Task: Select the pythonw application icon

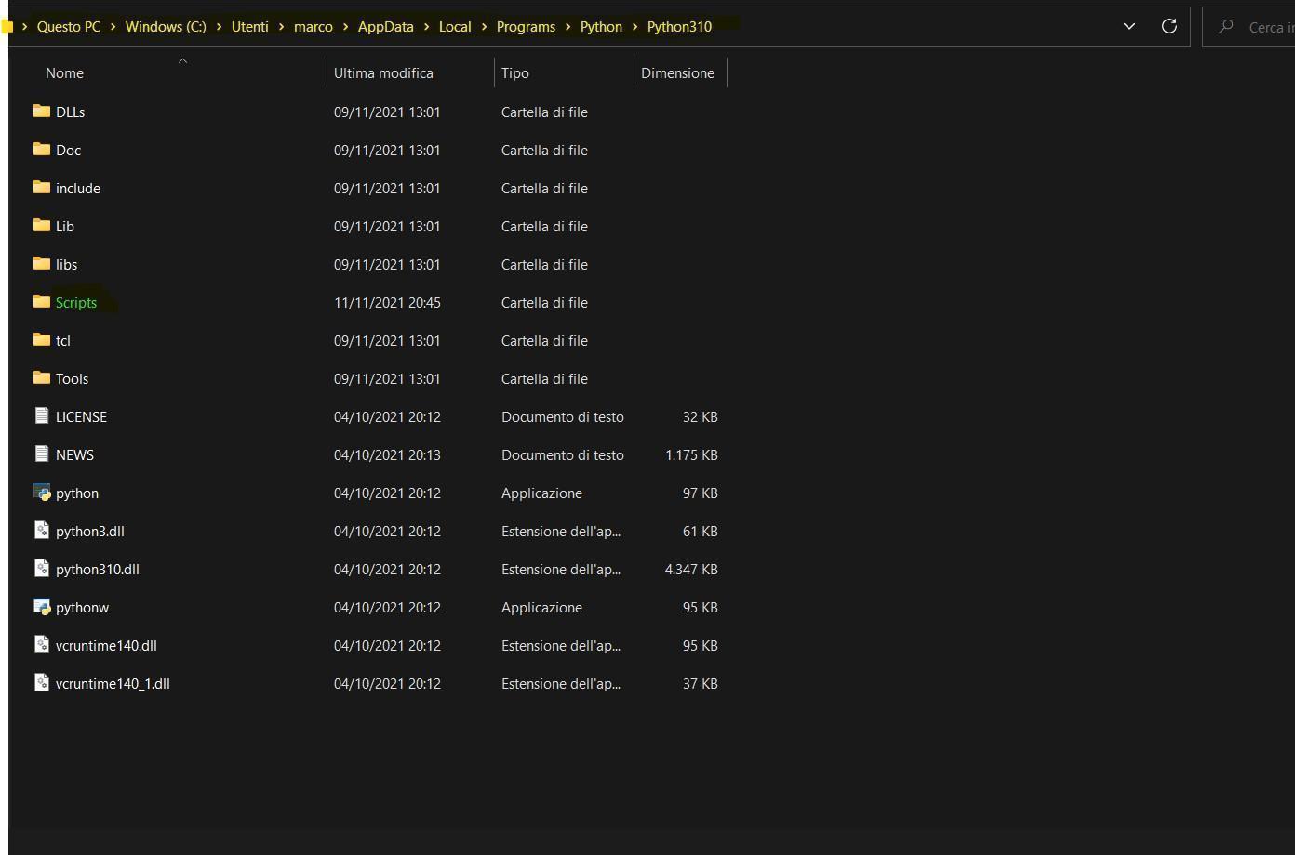Action: click(x=41, y=606)
